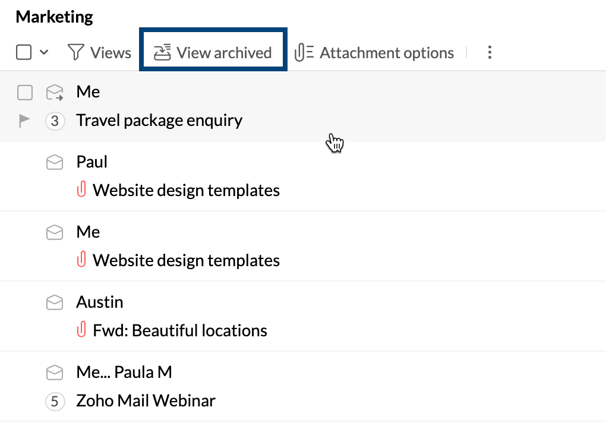Check the box for Travel package enquiry email

tap(25, 93)
